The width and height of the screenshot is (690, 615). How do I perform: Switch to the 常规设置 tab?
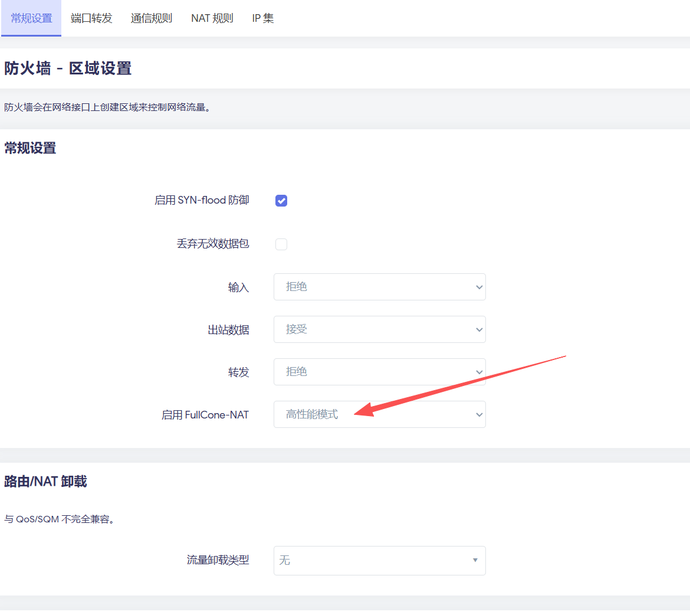(31, 18)
